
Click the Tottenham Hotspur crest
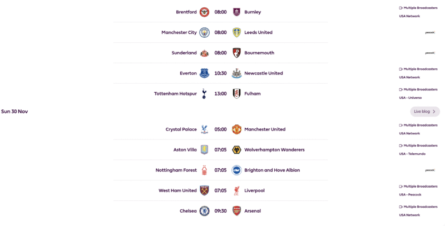pyautogui.click(x=205, y=94)
